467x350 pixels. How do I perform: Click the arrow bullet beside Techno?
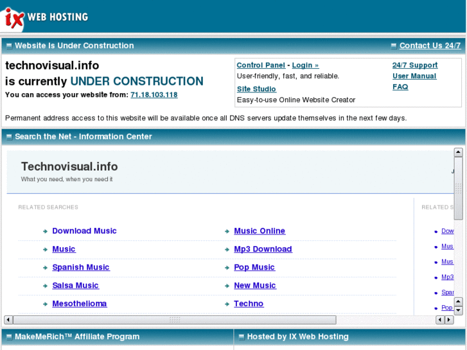(x=227, y=304)
